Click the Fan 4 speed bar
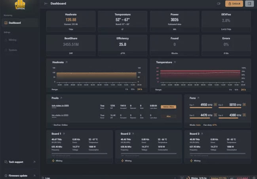The height and width of the screenshot is (179, 257). [228, 118]
